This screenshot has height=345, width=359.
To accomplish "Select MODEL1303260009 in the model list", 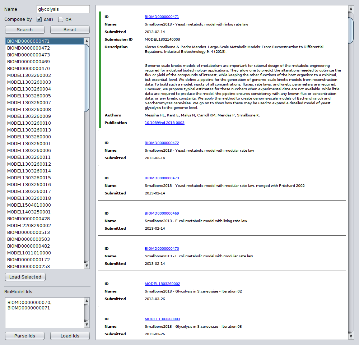I will click(45, 116).
